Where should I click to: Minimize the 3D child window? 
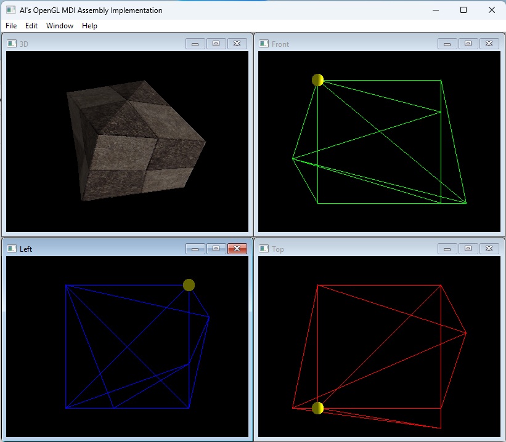click(195, 44)
